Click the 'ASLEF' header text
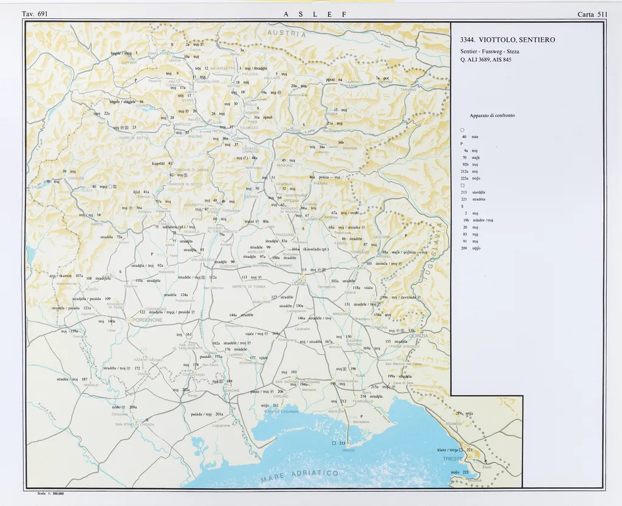The width and height of the screenshot is (622, 506). 314,14
